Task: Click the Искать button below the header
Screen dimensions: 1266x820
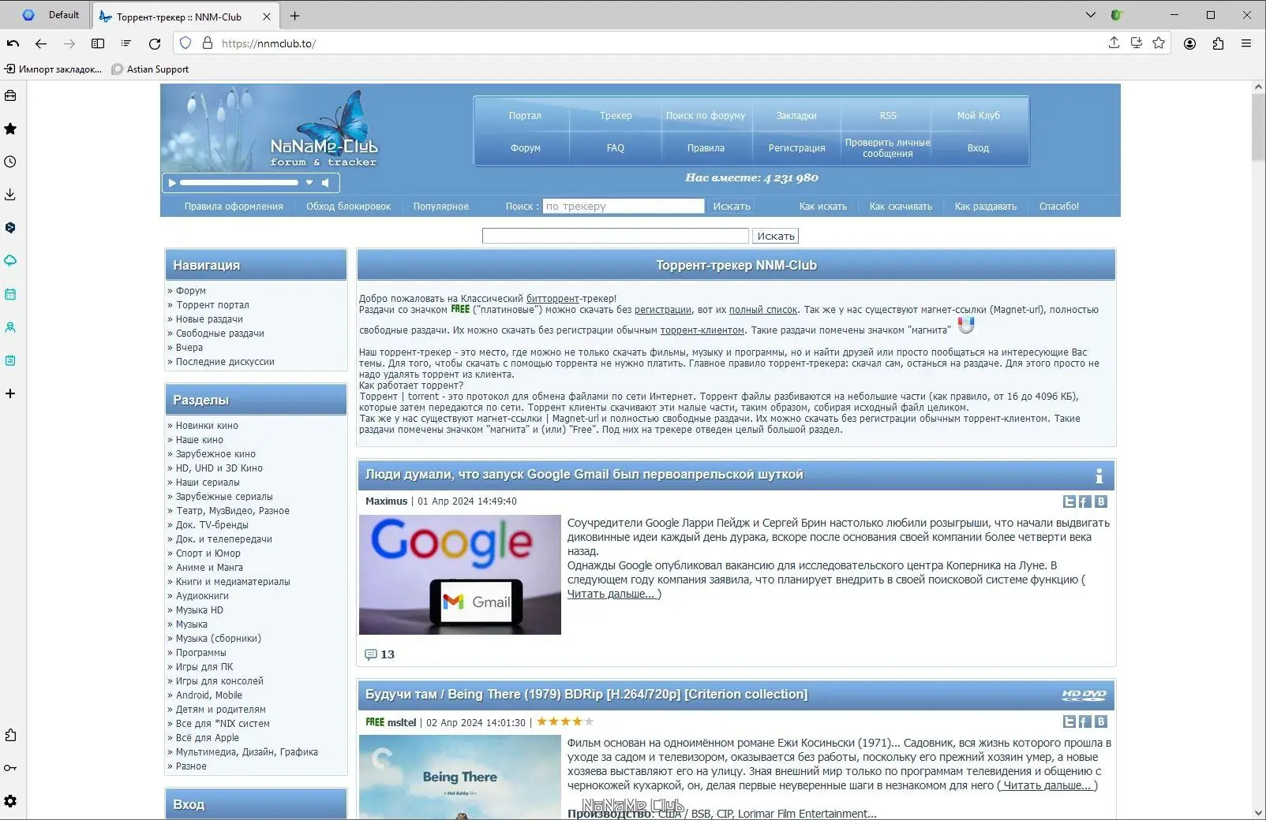Action: pos(776,236)
